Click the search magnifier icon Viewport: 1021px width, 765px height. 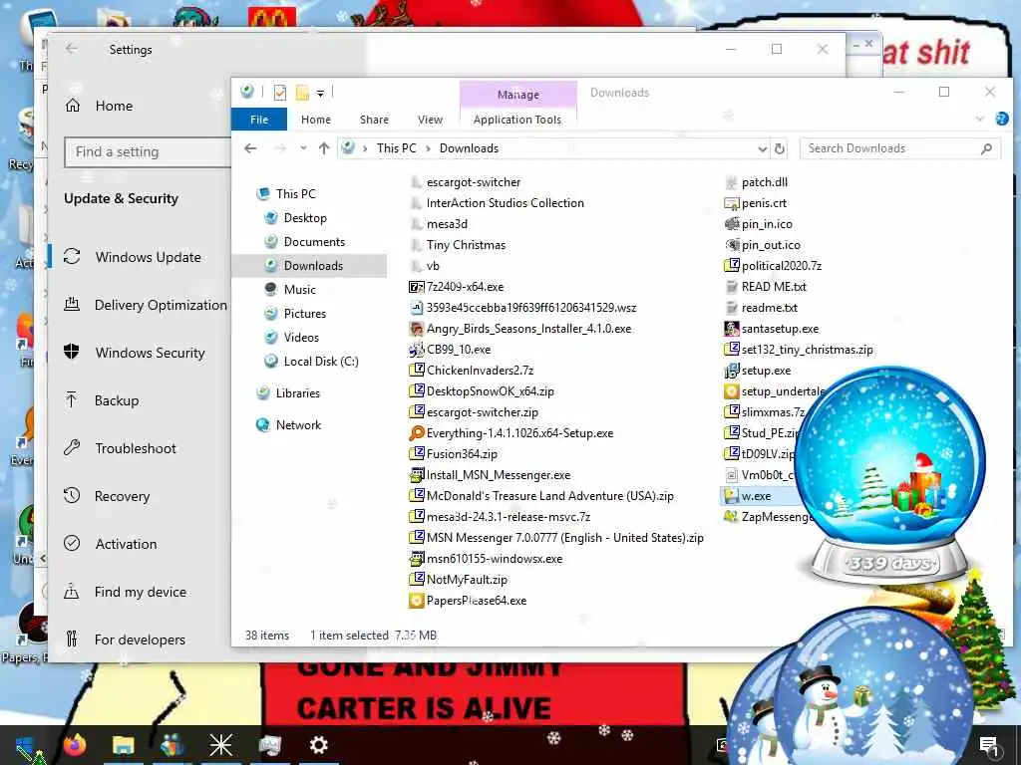pos(986,149)
